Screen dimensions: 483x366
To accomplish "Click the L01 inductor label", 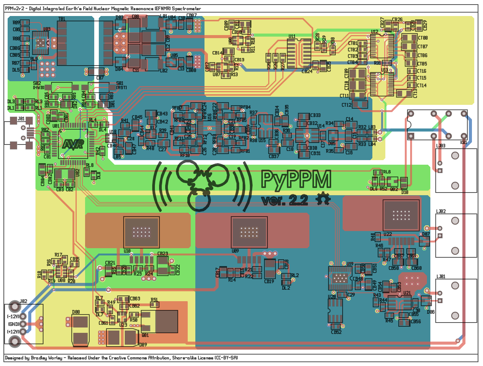I will coord(163,16).
